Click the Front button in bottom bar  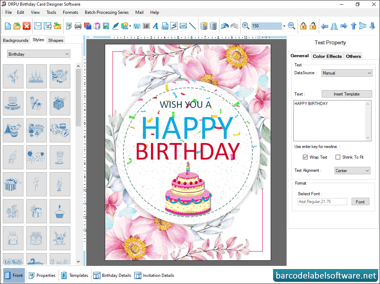coord(14,275)
